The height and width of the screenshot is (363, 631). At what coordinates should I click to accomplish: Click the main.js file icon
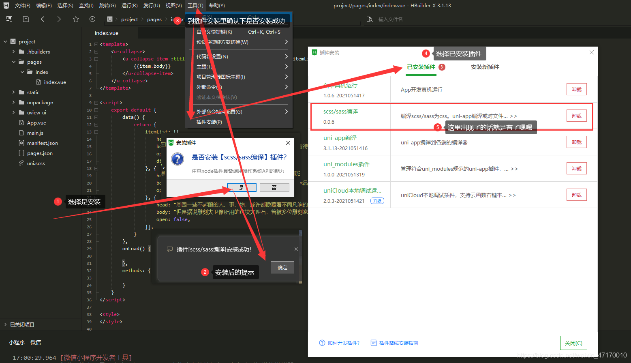tap(21, 133)
